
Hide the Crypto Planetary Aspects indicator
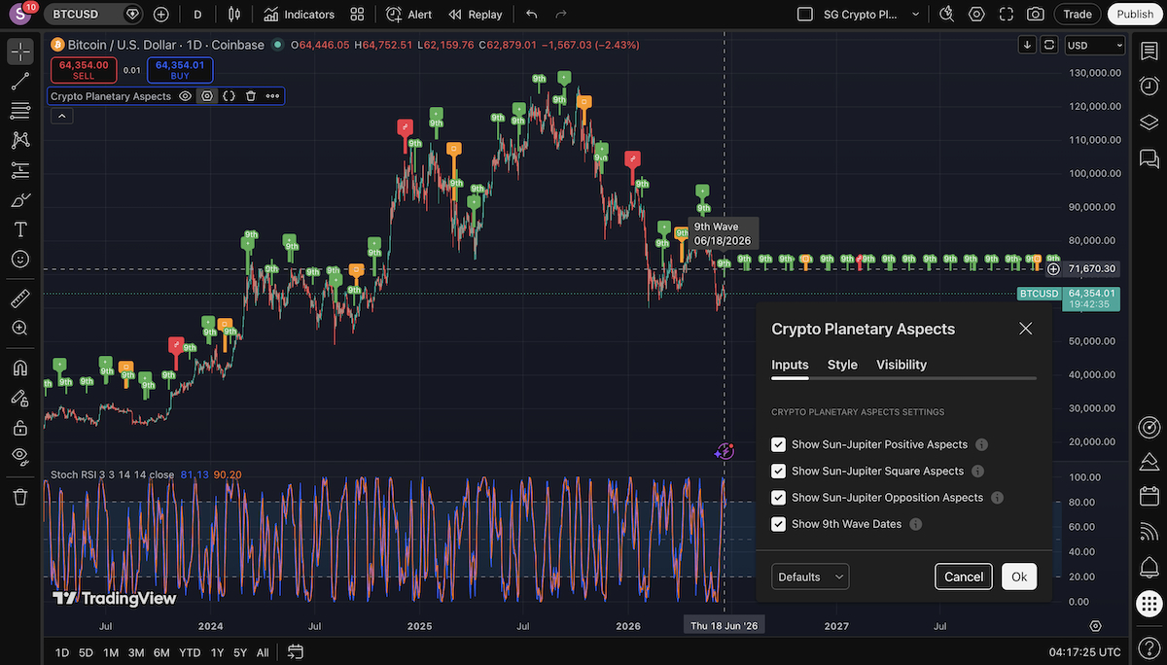click(185, 96)
